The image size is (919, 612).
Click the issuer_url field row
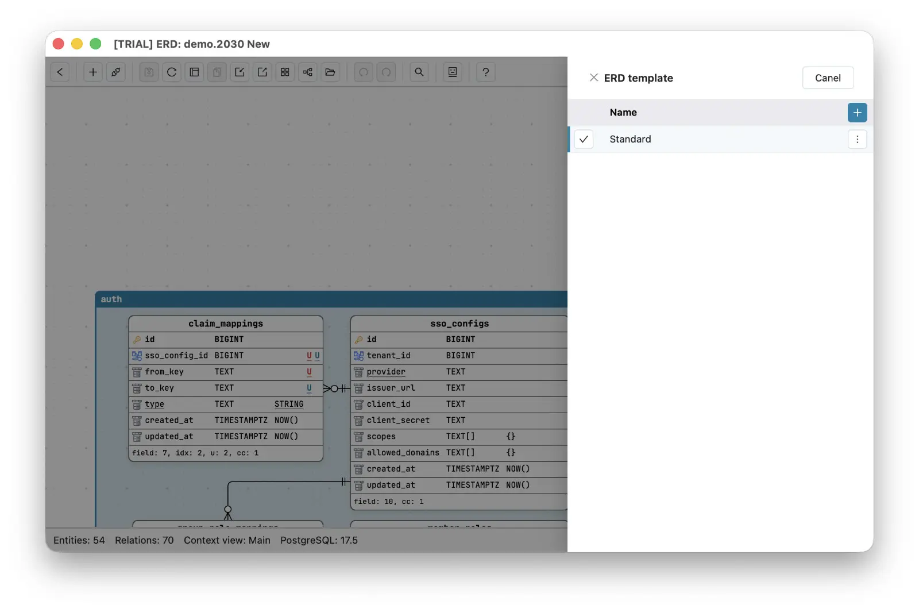click(459, 388)
